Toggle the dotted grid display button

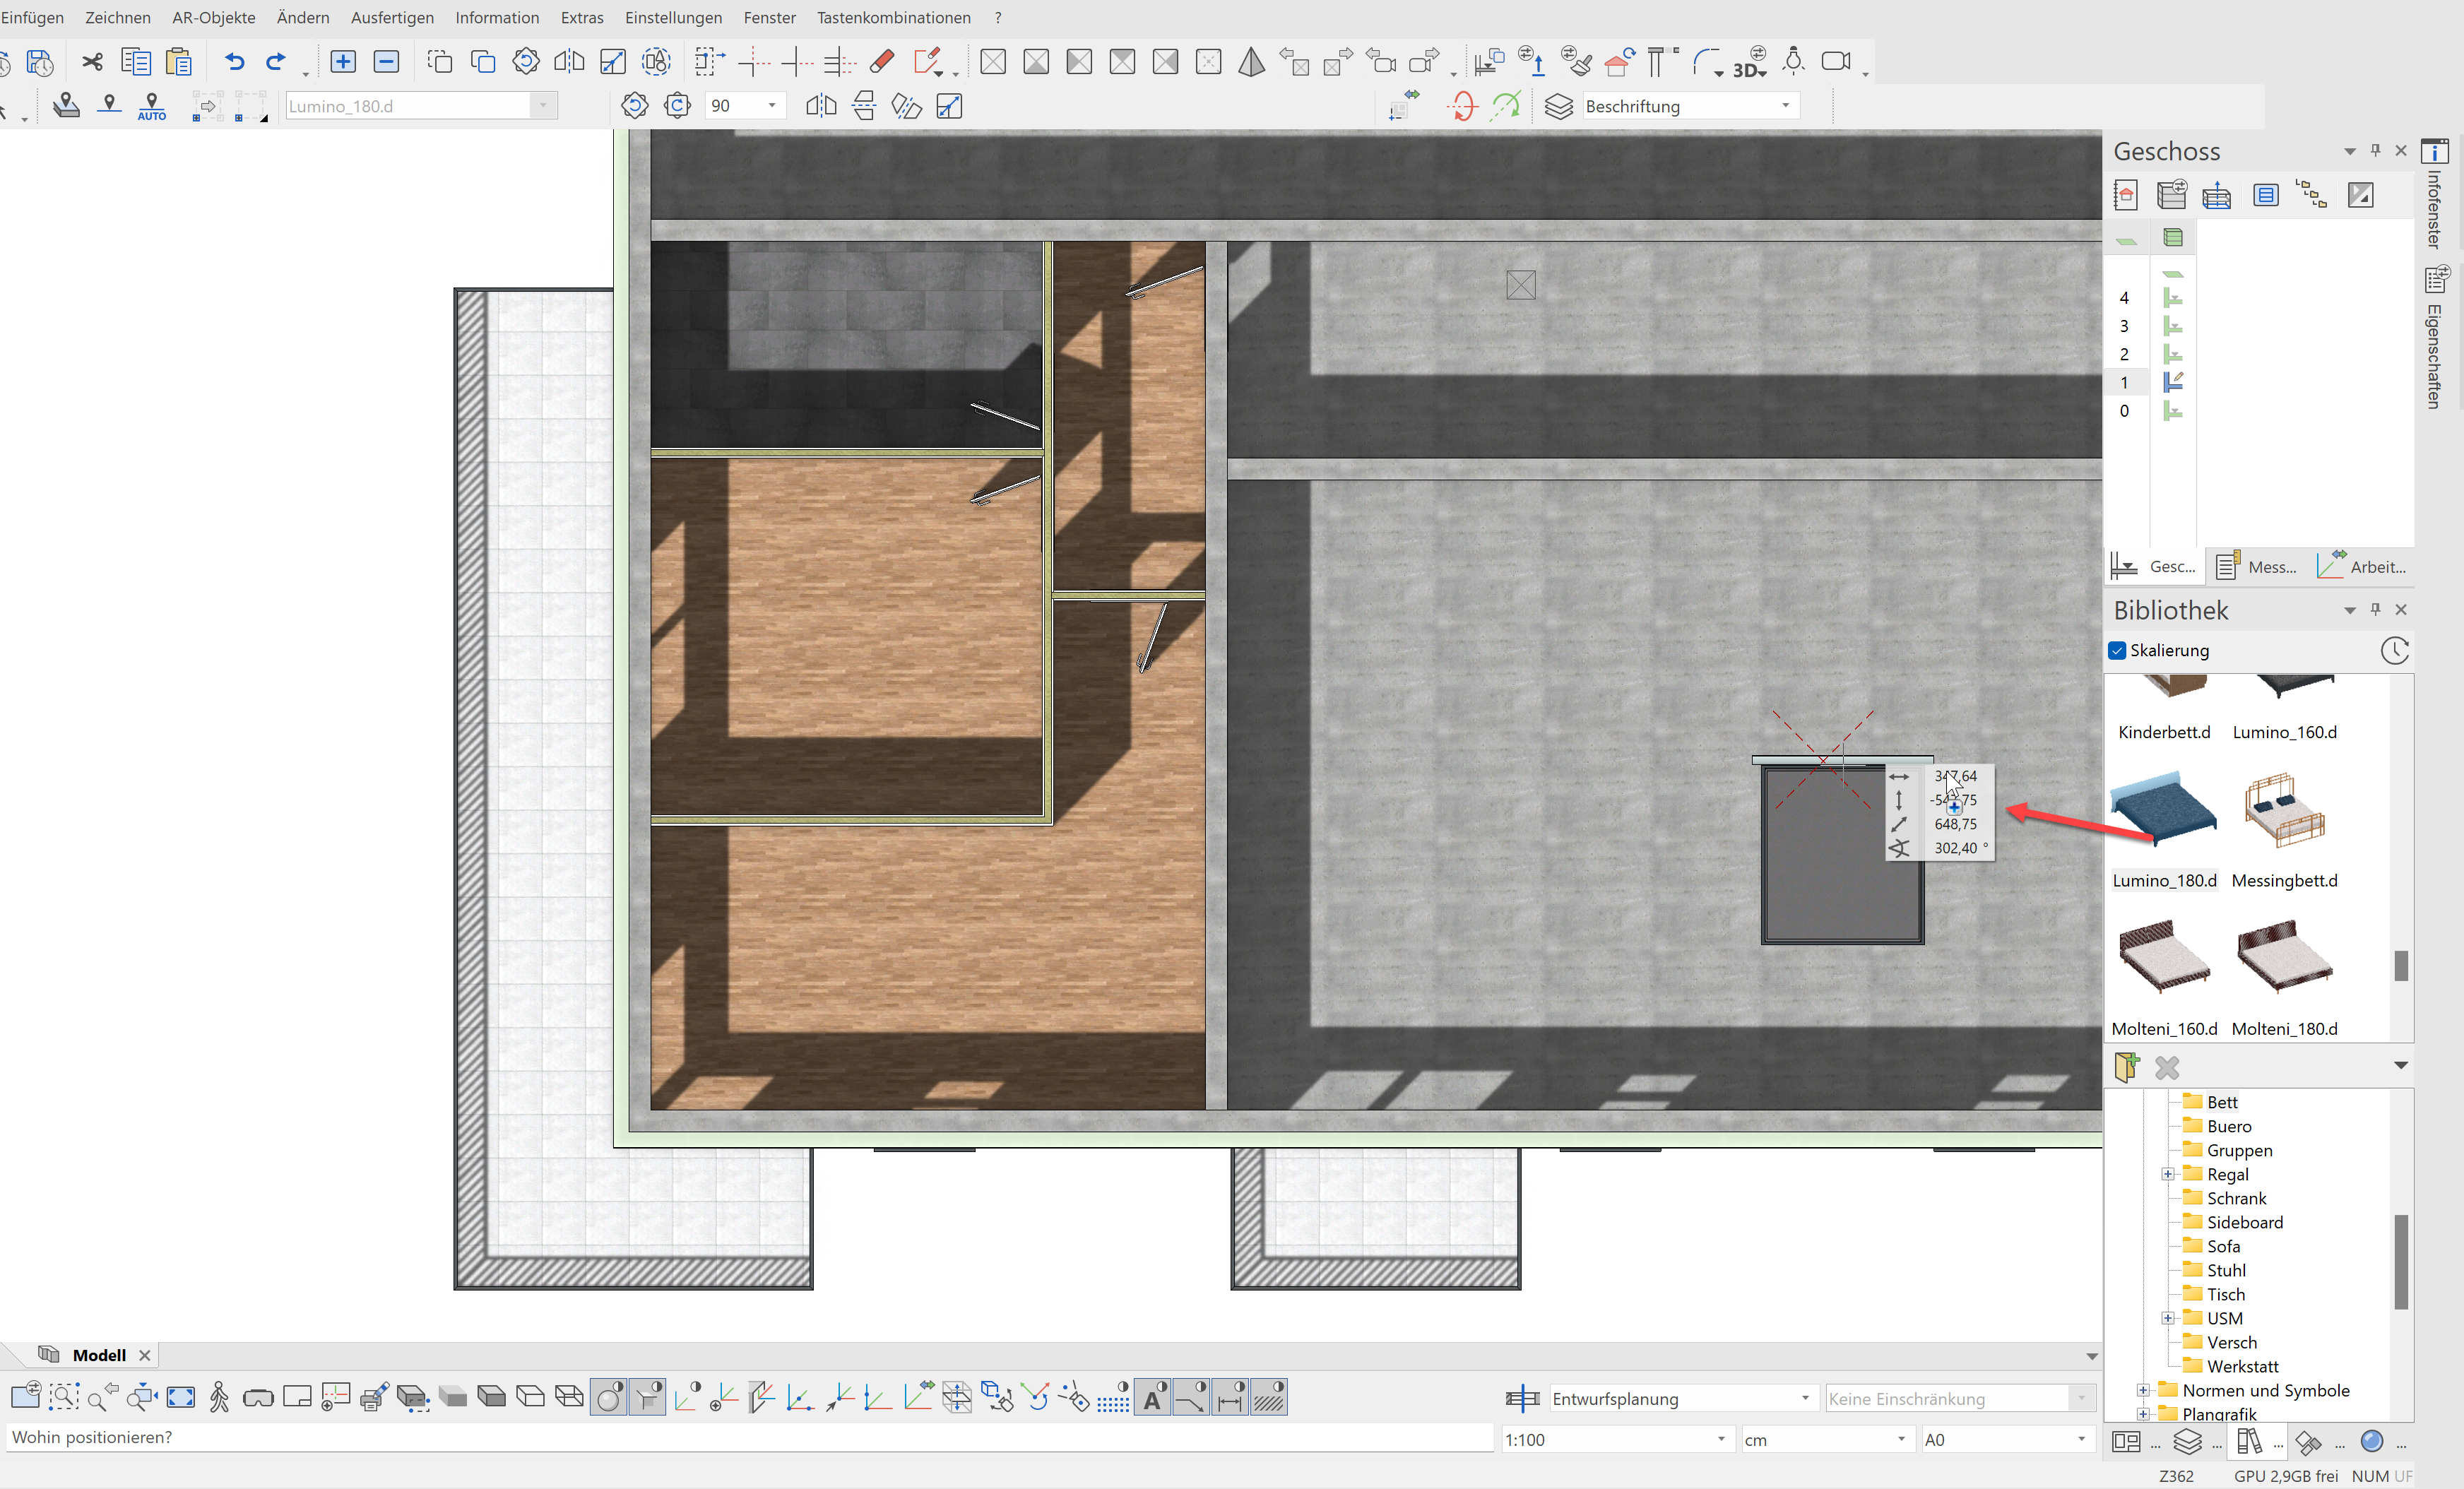1113,1397
